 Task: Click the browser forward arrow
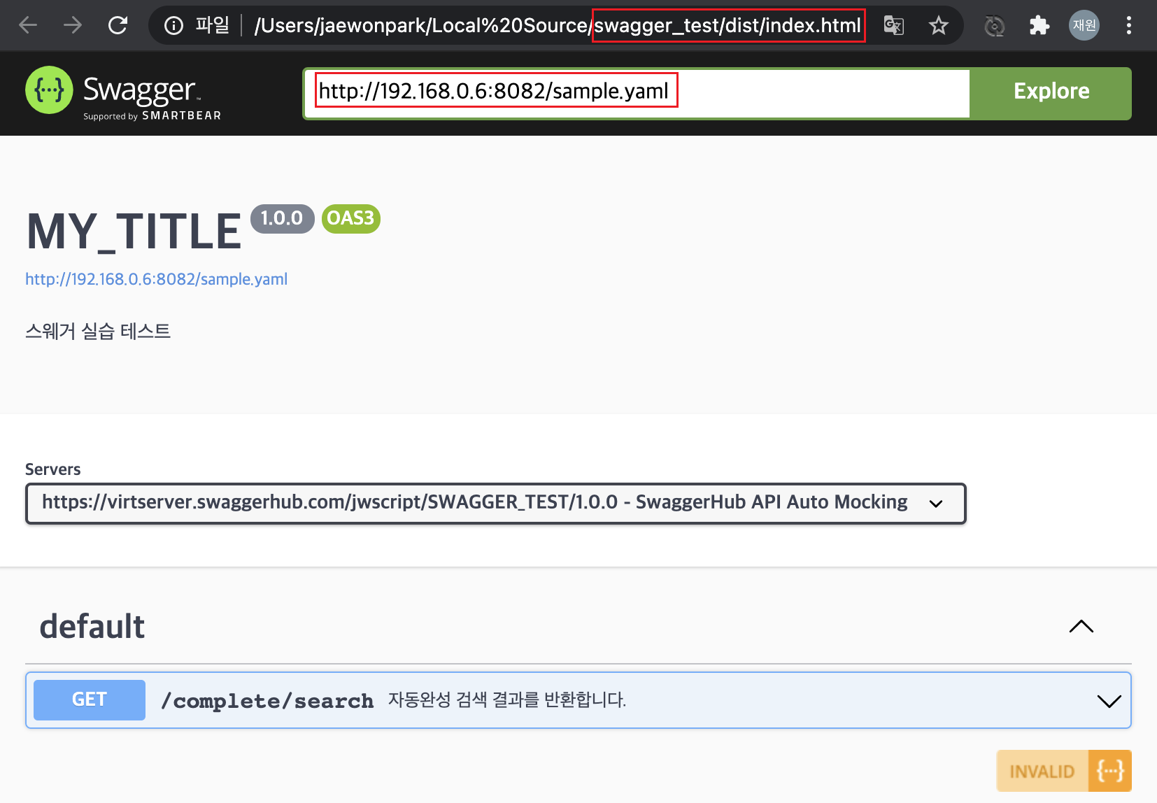pos(73,26)
